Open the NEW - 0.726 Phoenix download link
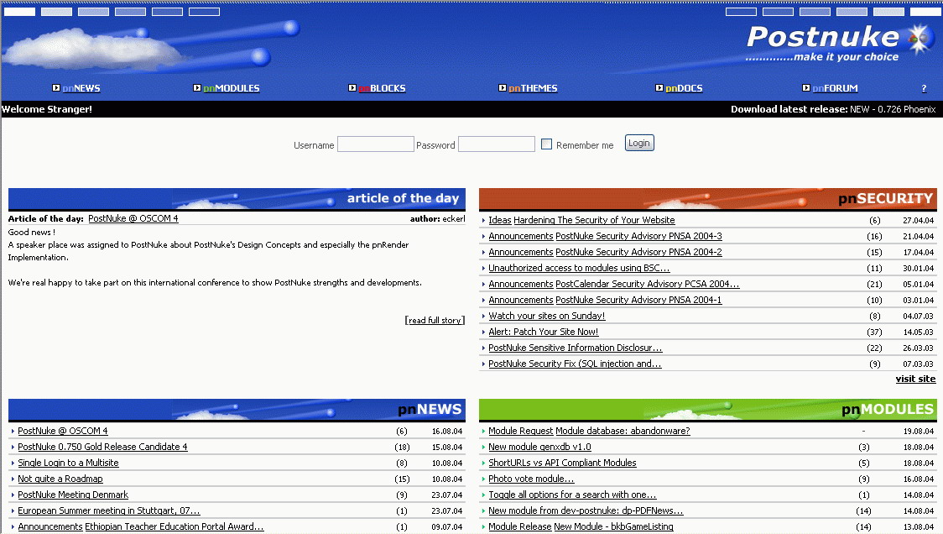The image size is (943, 534). pyautogui.click(x=893, y=109)
